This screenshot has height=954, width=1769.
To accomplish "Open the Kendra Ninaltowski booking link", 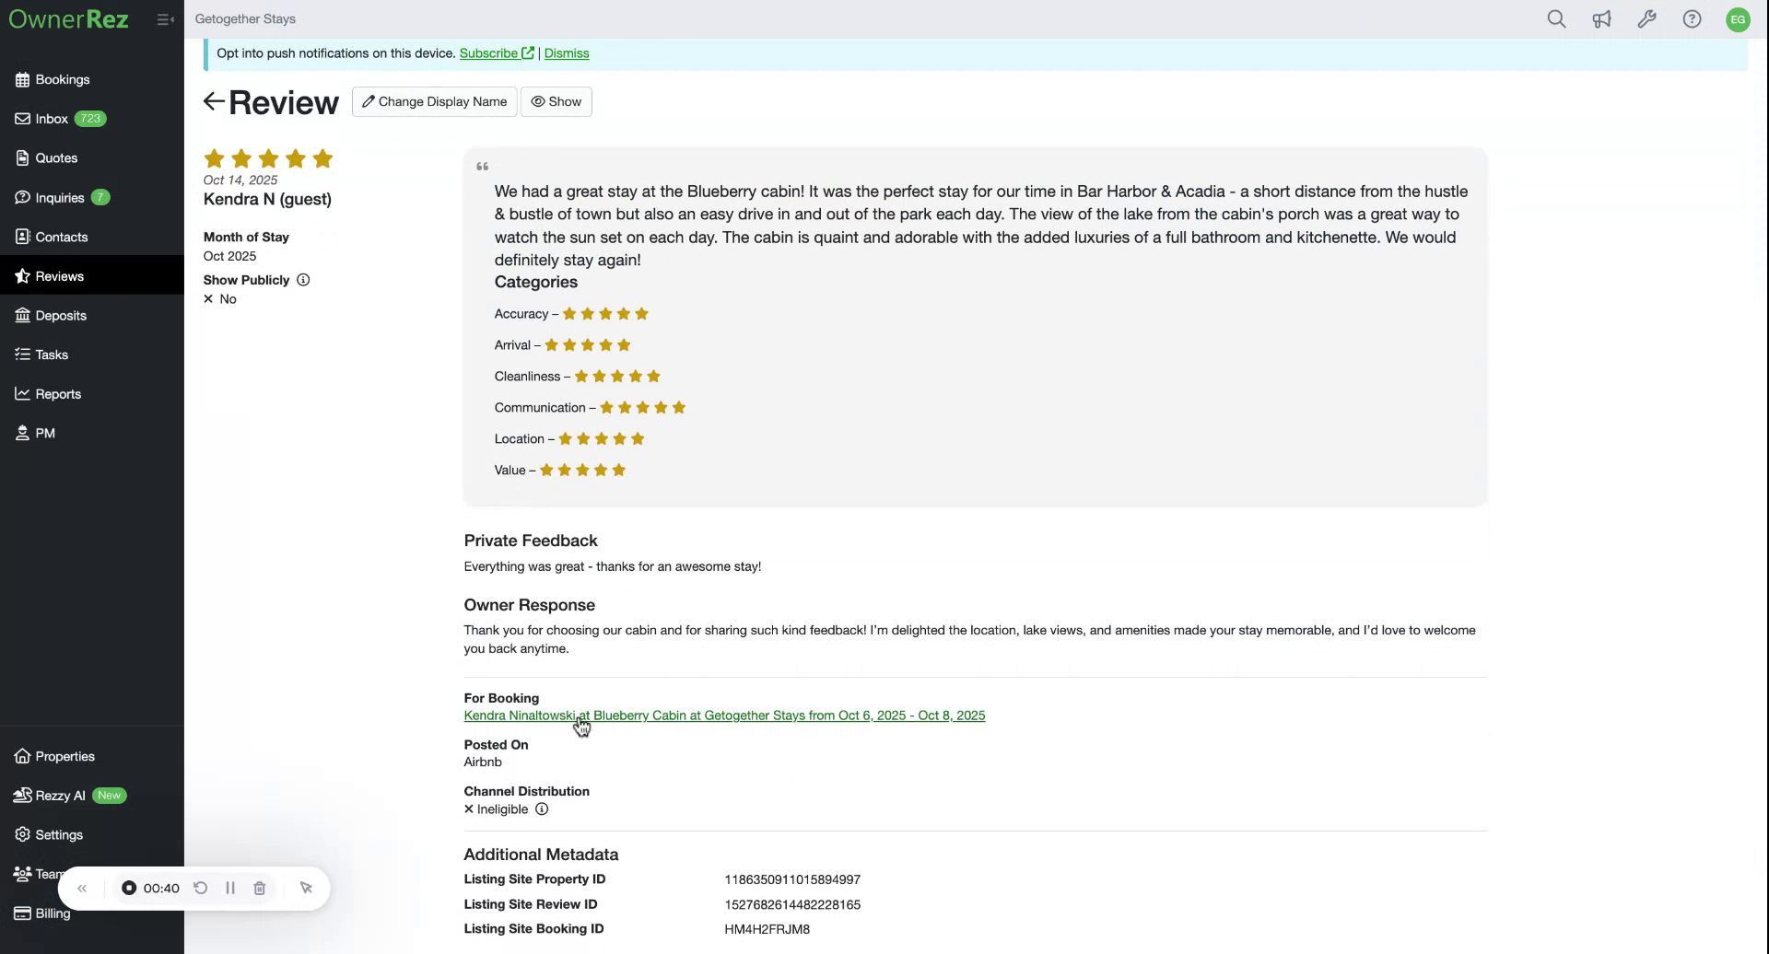I will (x=724, y=715).
